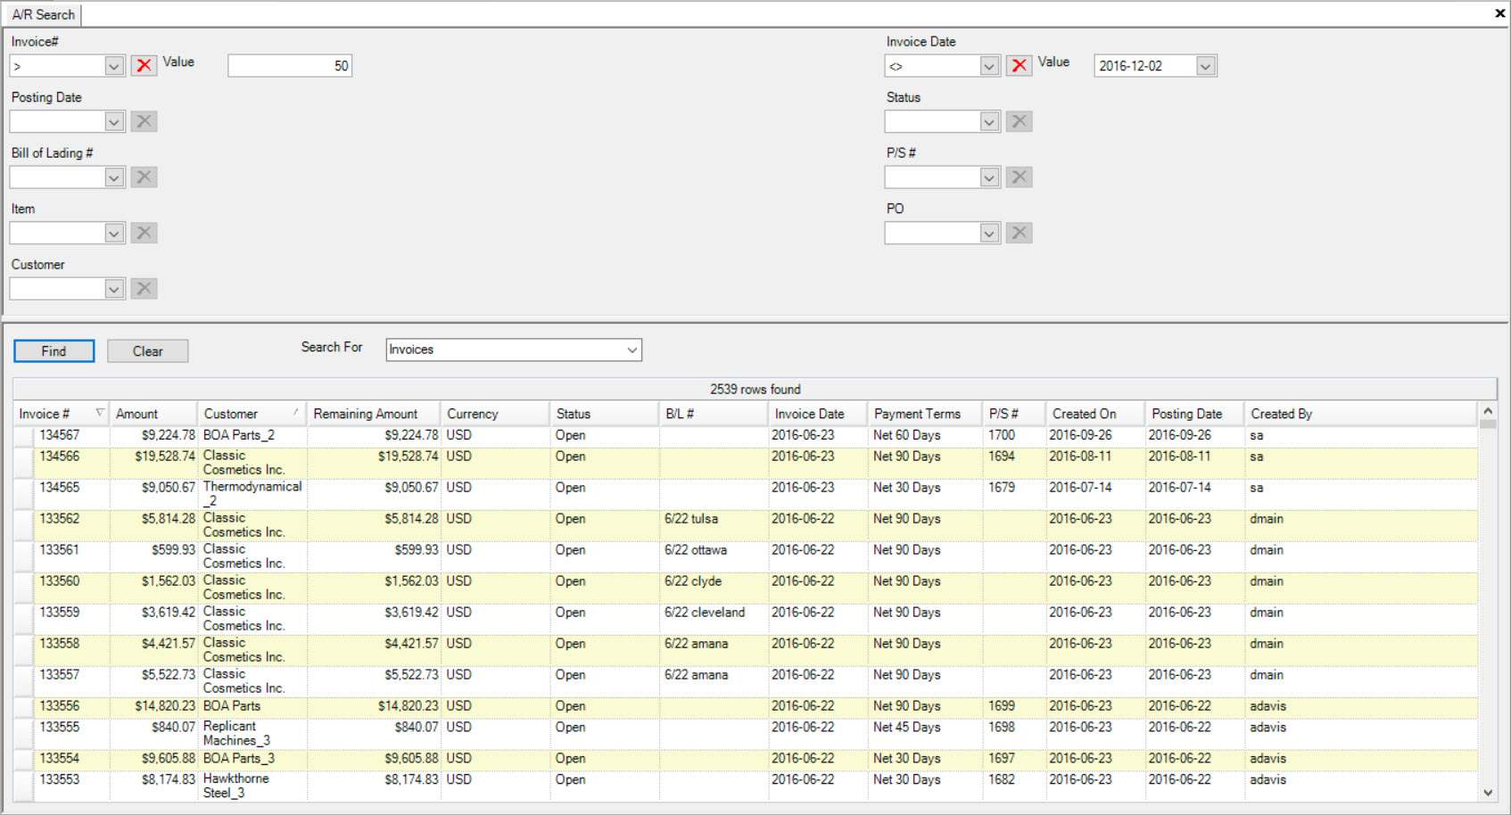Expand the Status filter dropdown
The width and height of the screenshot is (1511, 815).
click(x=988, y=121)
